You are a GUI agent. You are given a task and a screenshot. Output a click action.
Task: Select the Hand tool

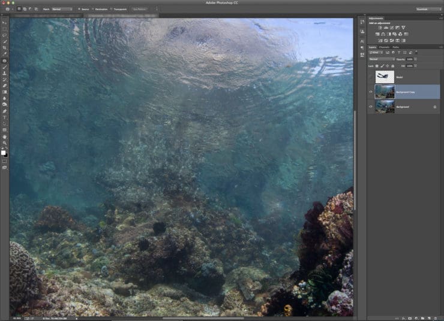4,137
